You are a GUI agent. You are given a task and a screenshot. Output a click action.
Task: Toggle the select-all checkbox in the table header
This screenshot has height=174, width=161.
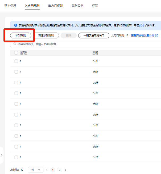point(16,53)
